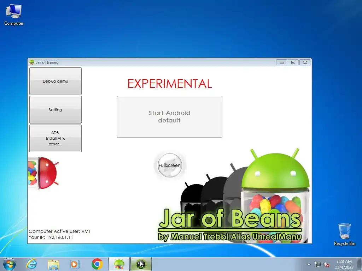Open the Computer desktop icon
The width and height of the screenshot is (362, 271).
pos(14,15)
